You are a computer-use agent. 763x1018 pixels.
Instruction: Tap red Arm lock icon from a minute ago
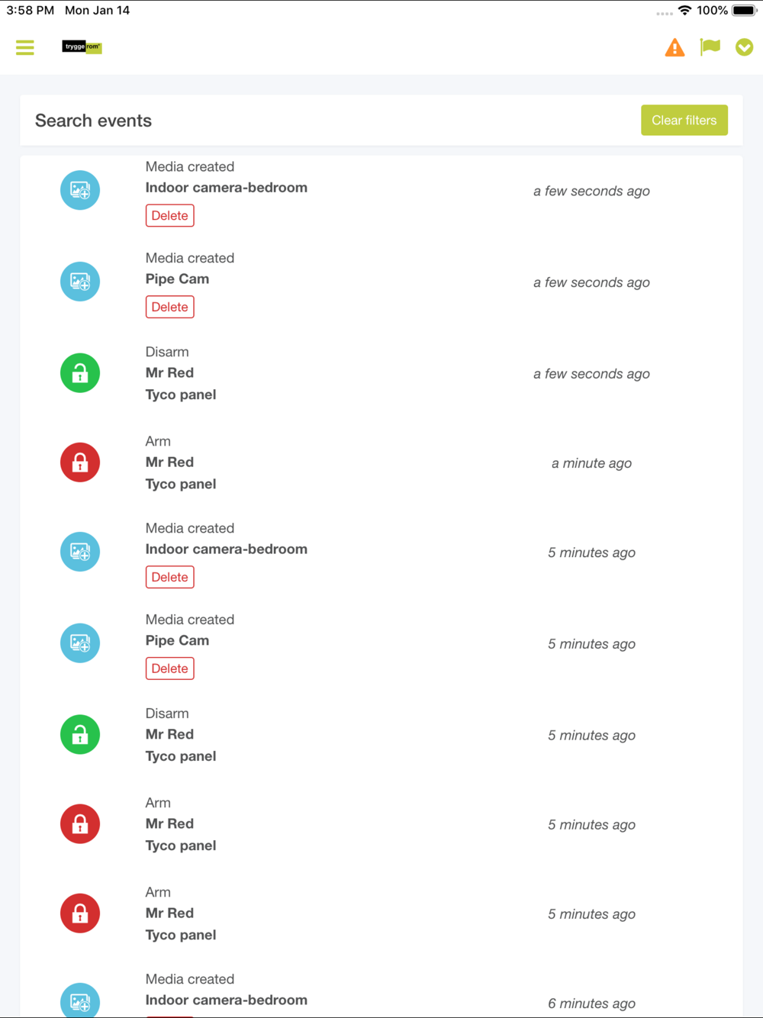80,462
